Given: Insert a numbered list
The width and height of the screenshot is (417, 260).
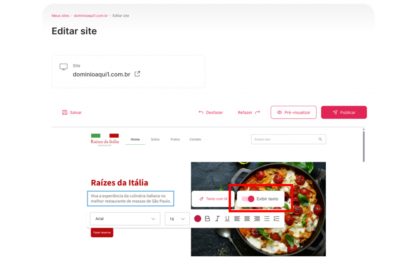Looking at the screenshot, I should (277, 218).
